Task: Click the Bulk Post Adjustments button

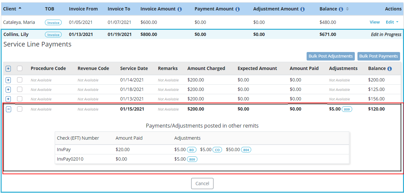Action: tap(331, 56)
